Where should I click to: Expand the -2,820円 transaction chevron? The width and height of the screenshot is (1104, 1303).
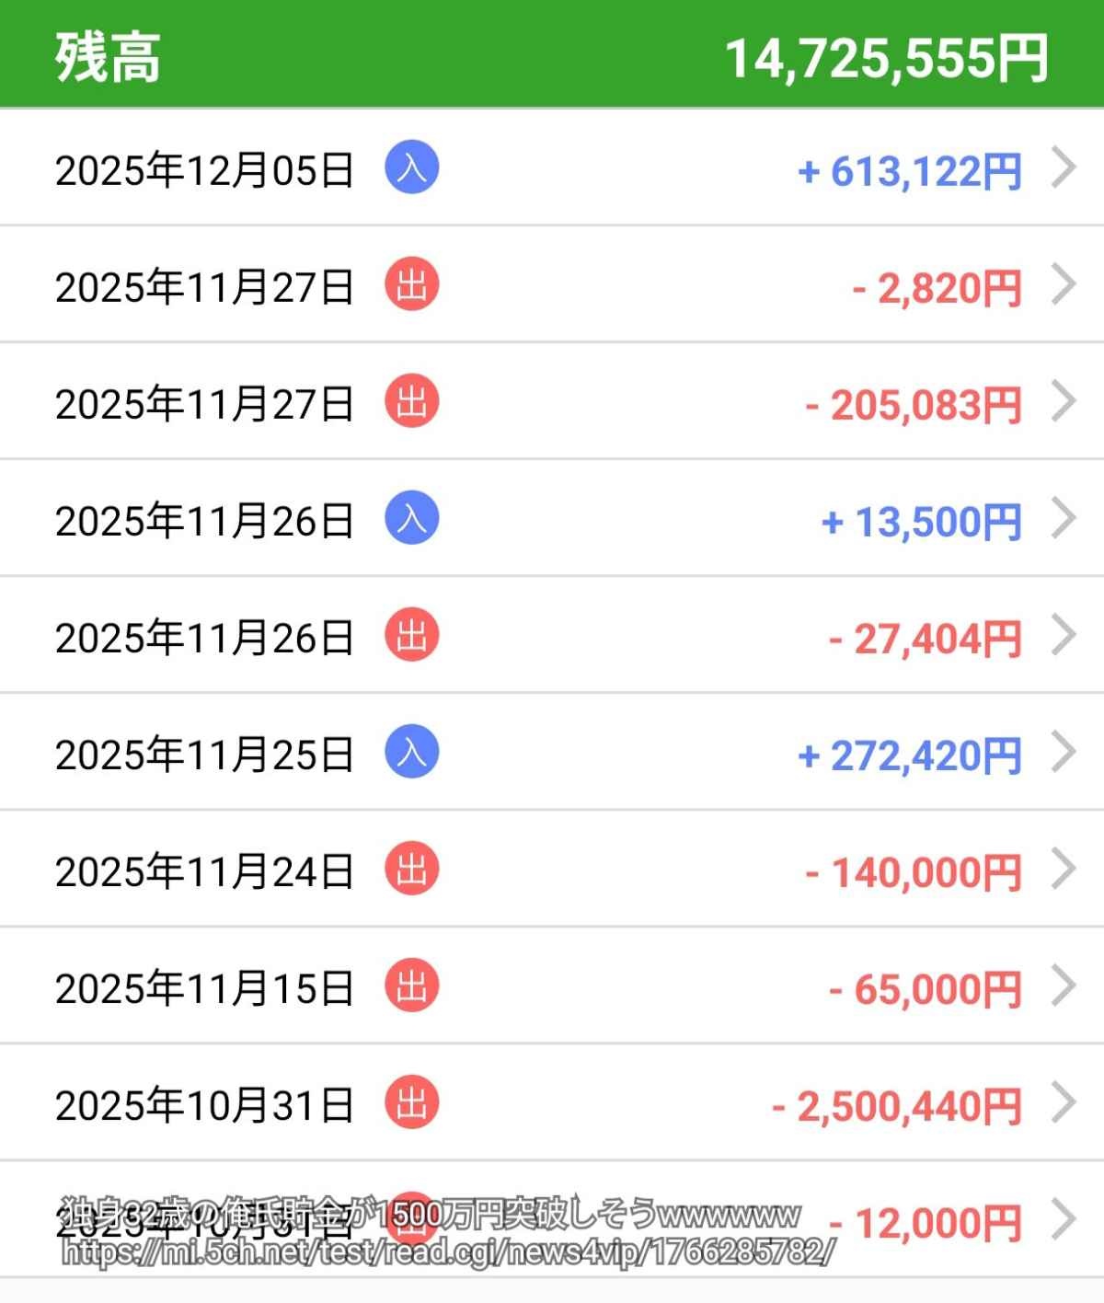pos(1064,285)
